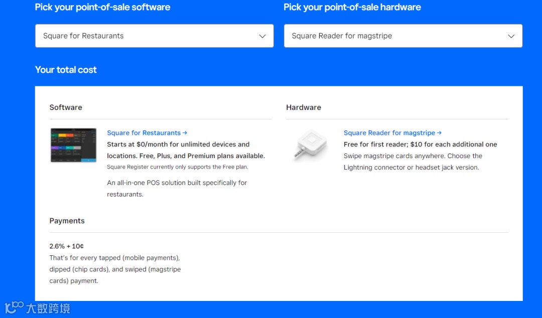This screenshot has height=318, width=542.
Task: Select the Software section heading
Action: (66, 107)
